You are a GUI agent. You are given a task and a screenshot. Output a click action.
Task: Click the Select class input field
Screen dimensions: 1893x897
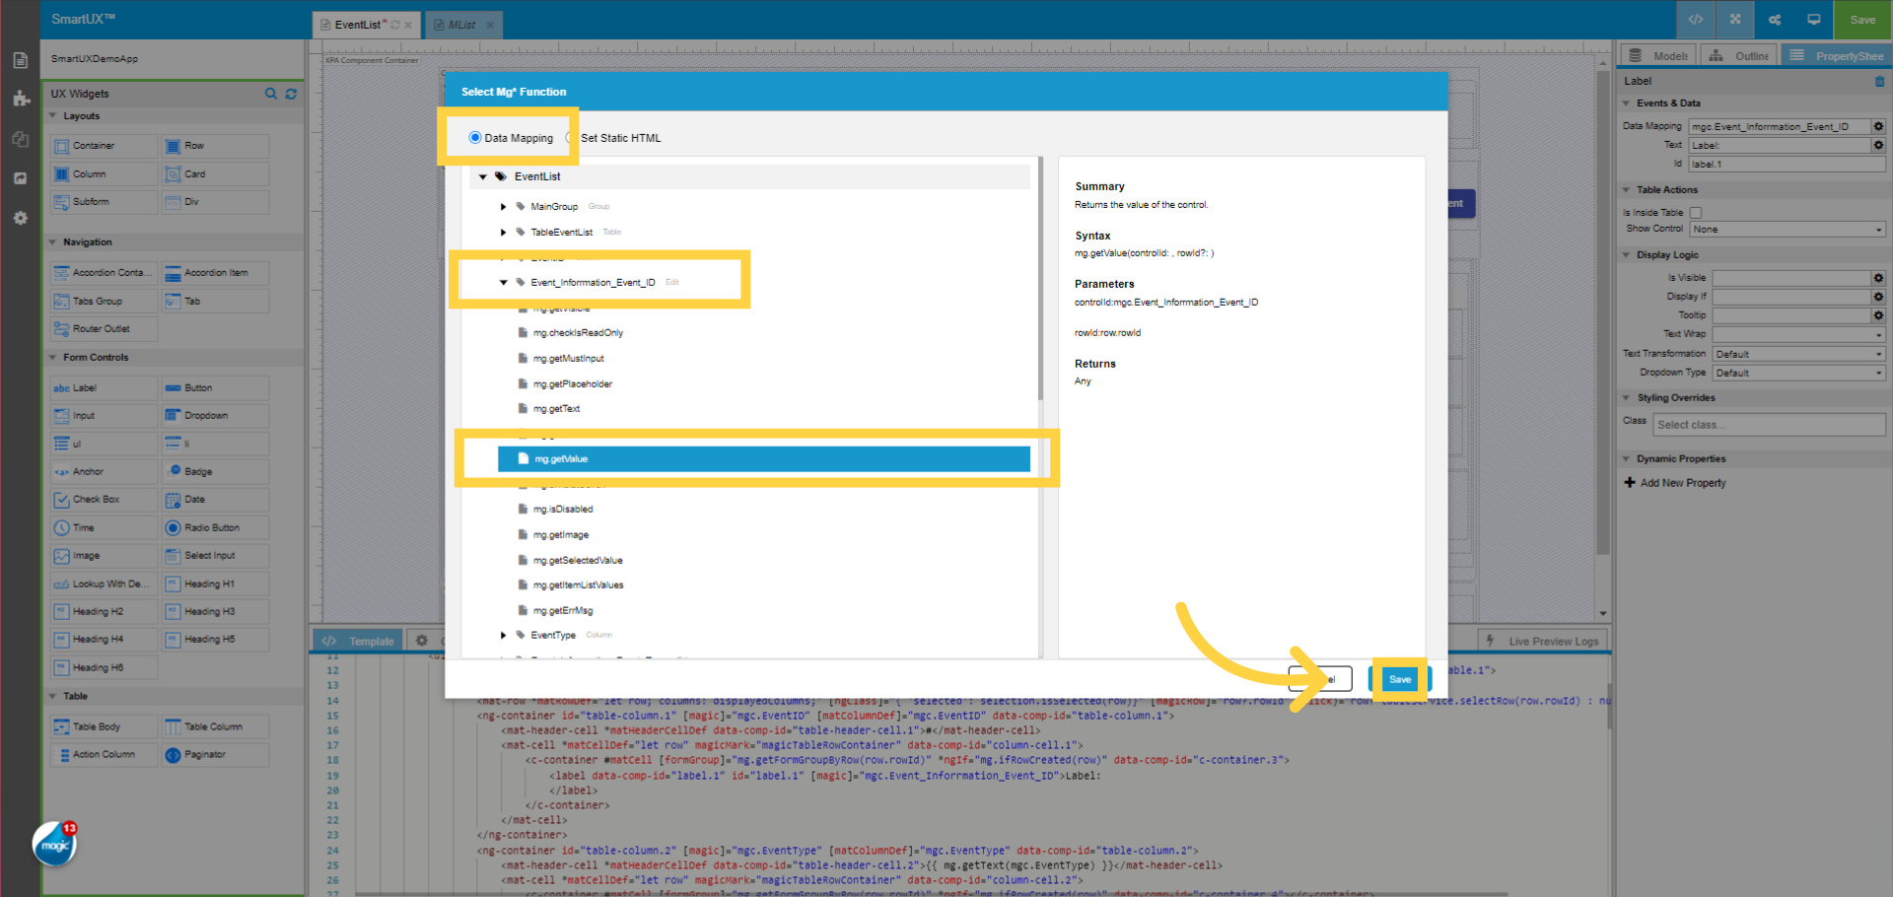click(1769, 424)
